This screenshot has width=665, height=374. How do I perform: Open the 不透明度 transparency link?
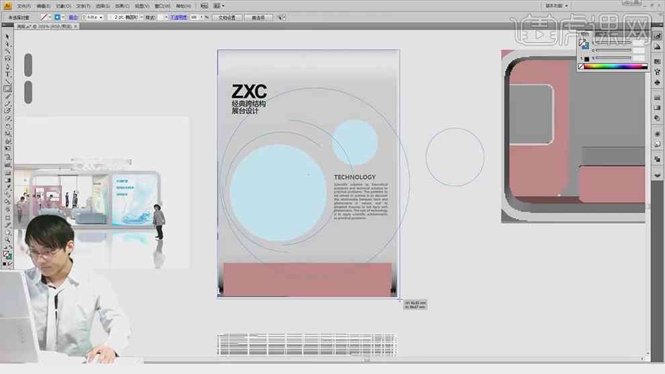(x=179, y=17)
